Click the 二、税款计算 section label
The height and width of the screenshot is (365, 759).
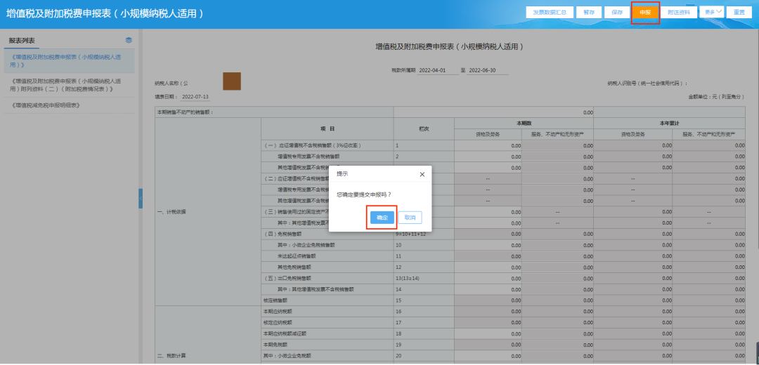172,355
